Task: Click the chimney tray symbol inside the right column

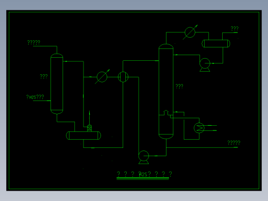Action: pos(166,113)
